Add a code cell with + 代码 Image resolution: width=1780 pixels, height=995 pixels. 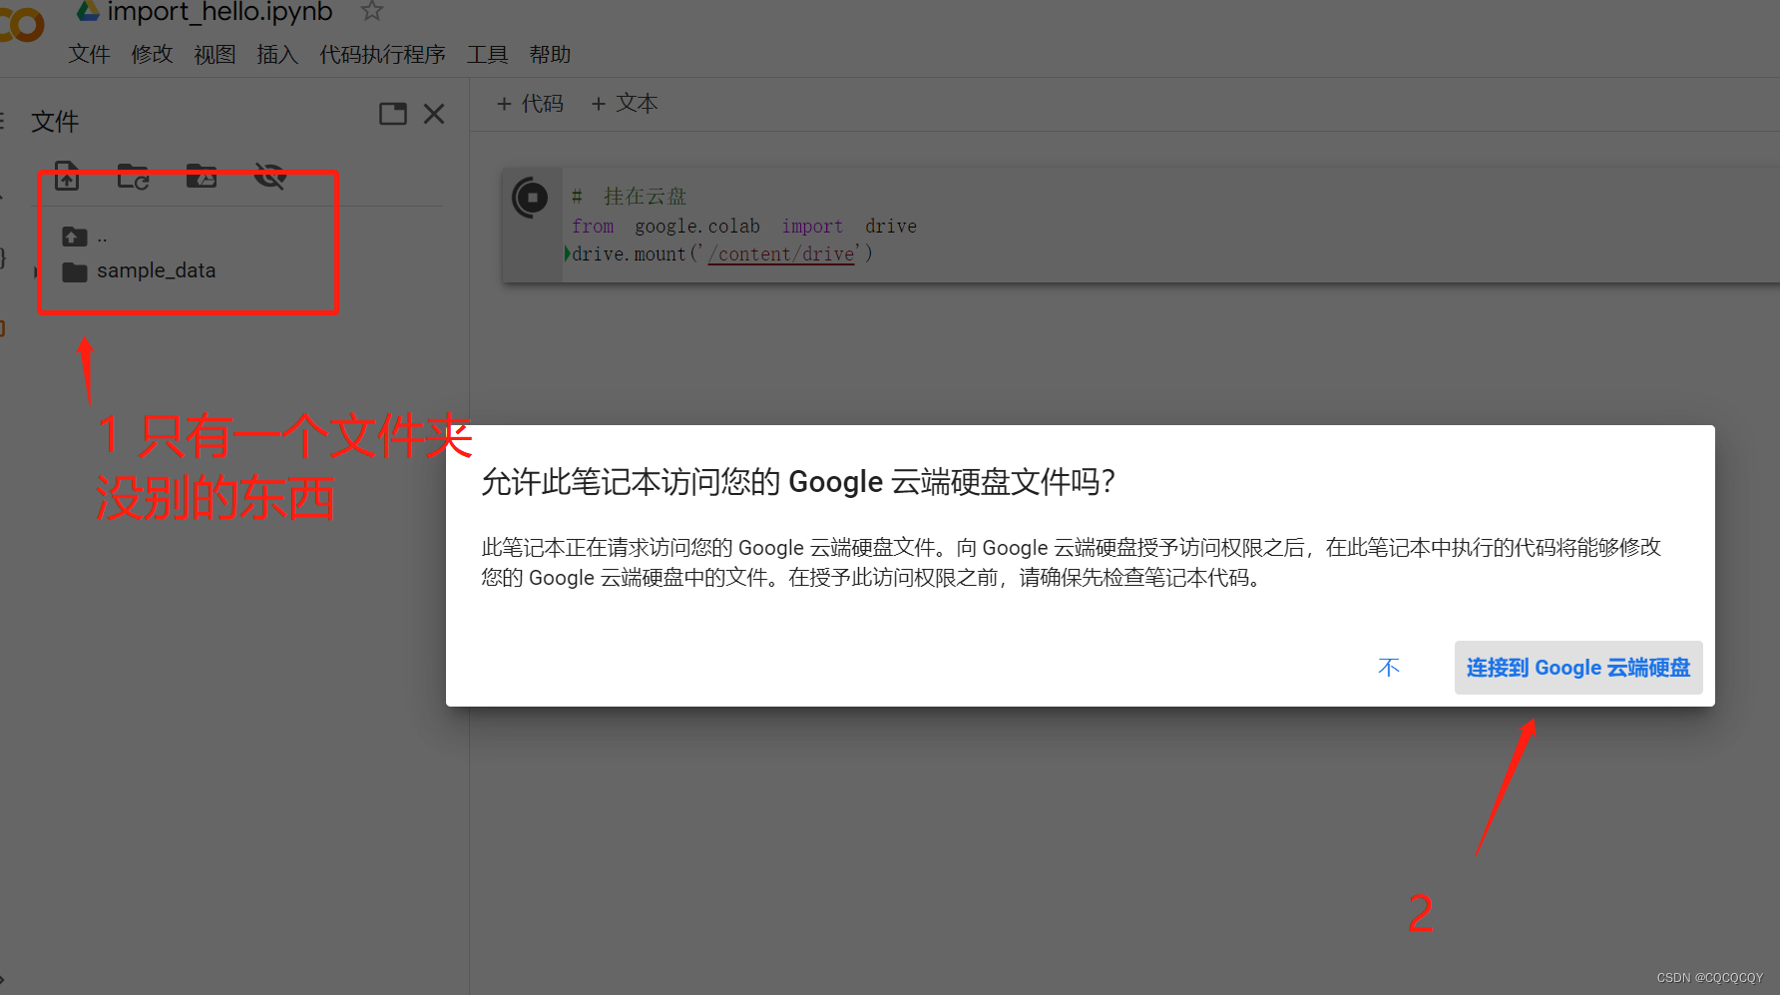[530, 103]
